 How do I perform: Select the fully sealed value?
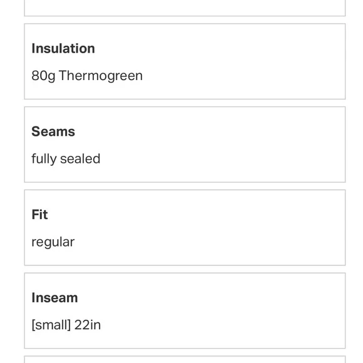pyautogui.click(x=66, y=159)
